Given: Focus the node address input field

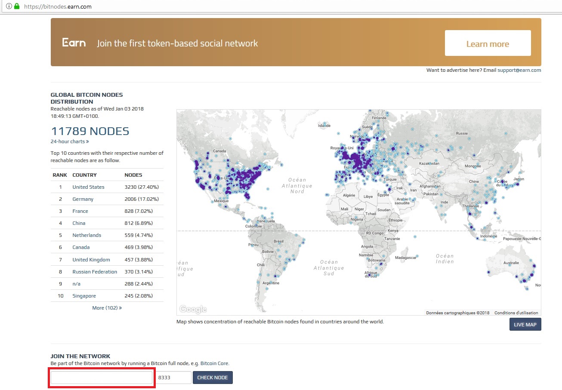Looking at the screenshot, I should (x=102, y=378).
